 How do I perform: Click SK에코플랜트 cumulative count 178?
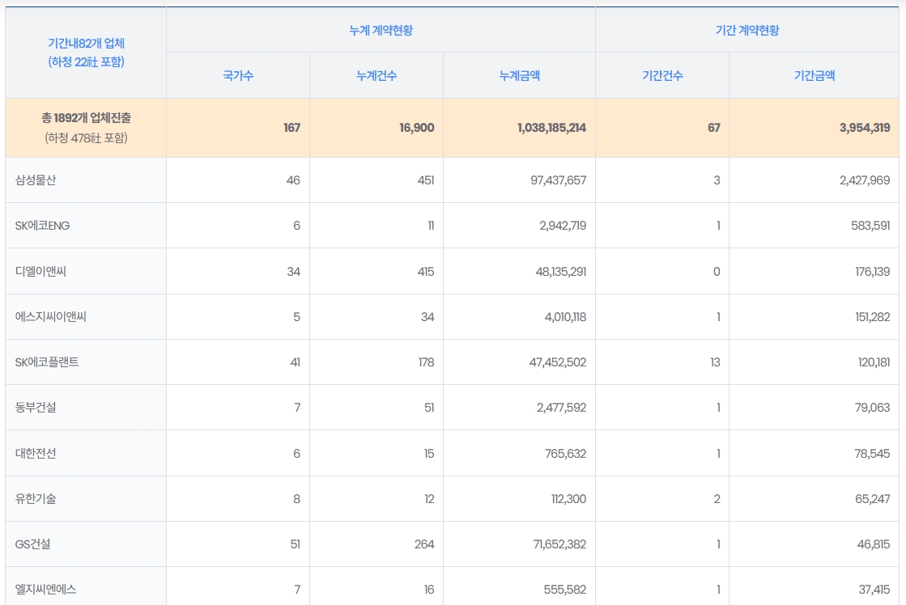pyautogui.click(x=427, y=362)
